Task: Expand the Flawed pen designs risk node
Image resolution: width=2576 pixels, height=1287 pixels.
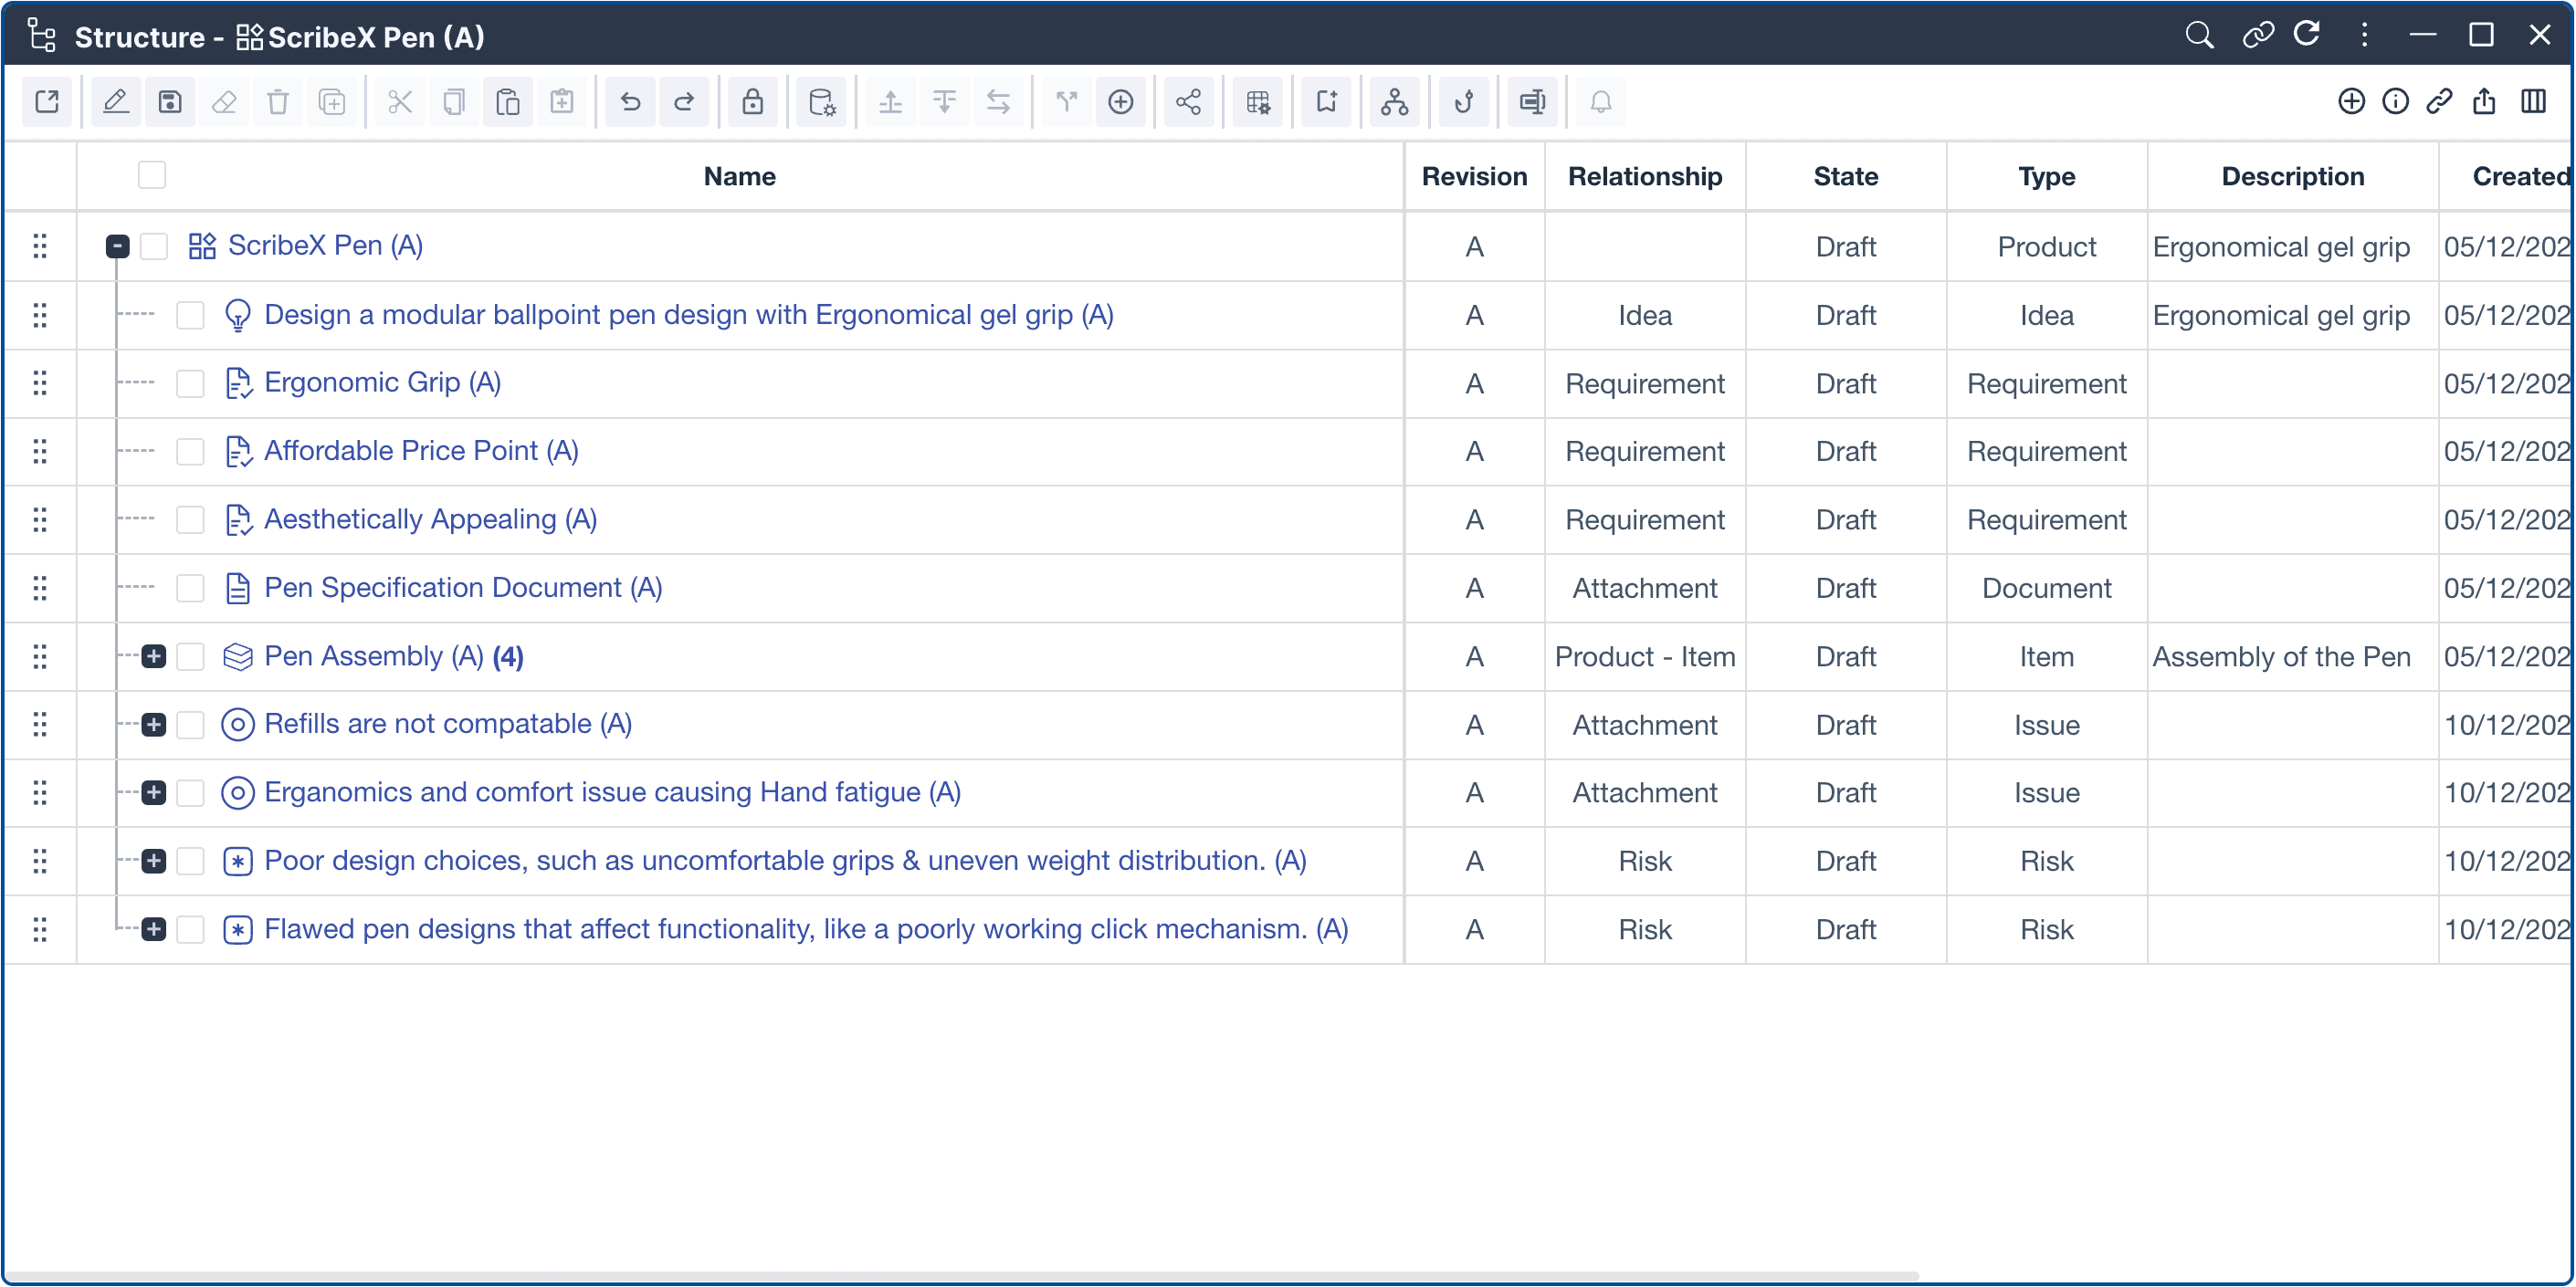Action: tap(153, 929)
